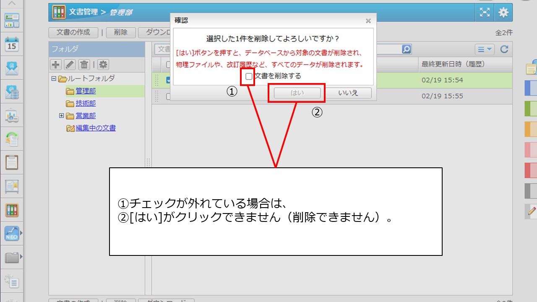Image resolution: width=537 pixels, height=302 pixels.
Task: Open the 営業部 folder link
Action: tap(86, 116)
